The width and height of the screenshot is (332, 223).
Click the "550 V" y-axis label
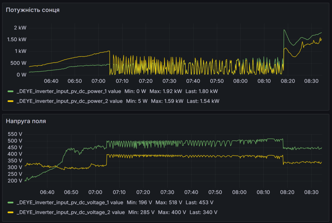pos(16,134)
